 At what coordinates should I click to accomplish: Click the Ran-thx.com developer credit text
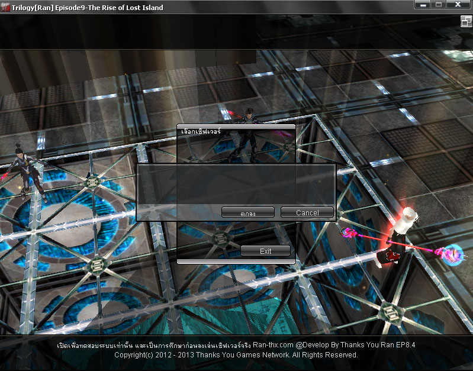334,345
